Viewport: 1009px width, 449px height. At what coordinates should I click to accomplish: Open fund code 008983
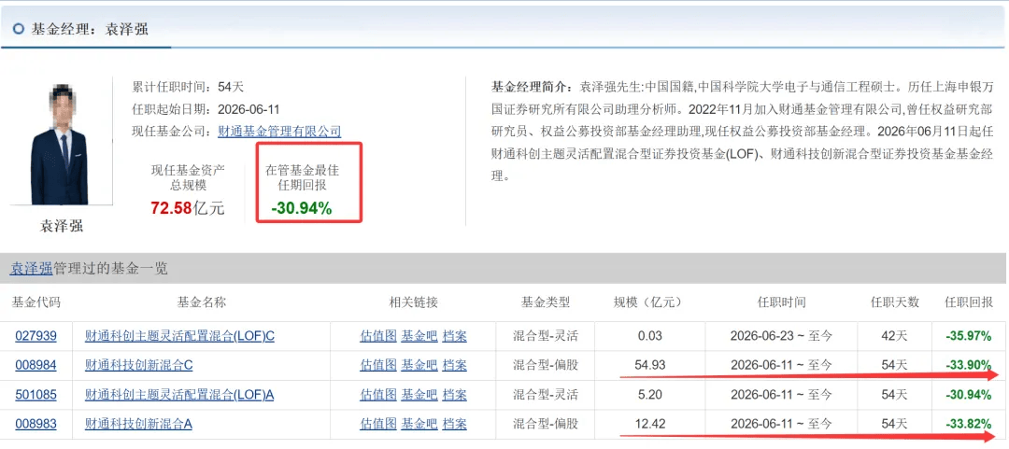click(36, 425)
